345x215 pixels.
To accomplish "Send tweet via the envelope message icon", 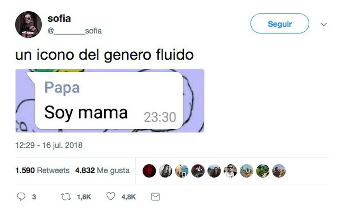I will pyautogui.click(x=156, y=197).
